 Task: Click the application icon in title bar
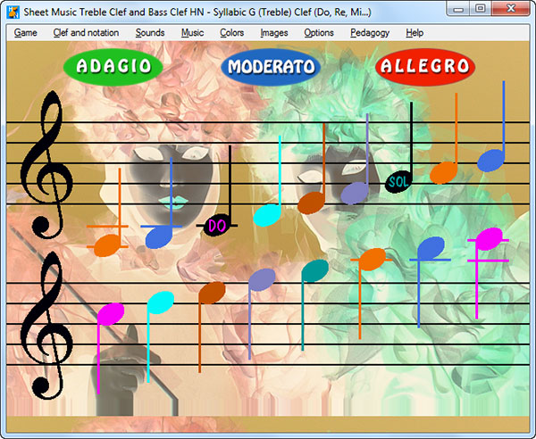click(13, 12)
